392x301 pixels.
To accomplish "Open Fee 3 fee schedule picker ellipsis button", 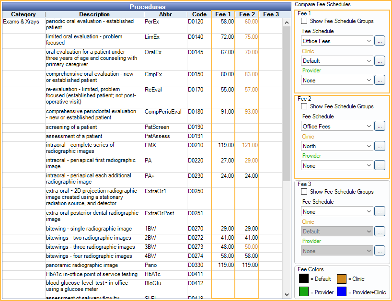I will (380, 211).
